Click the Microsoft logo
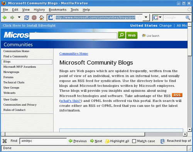 click(x=17, y=35)
